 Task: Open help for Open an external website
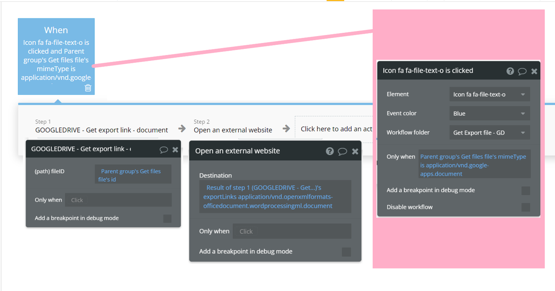coord(330,151)
